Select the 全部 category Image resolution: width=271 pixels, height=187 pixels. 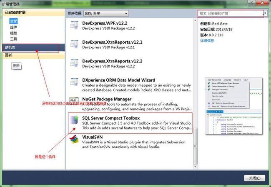tap(13, 21)
